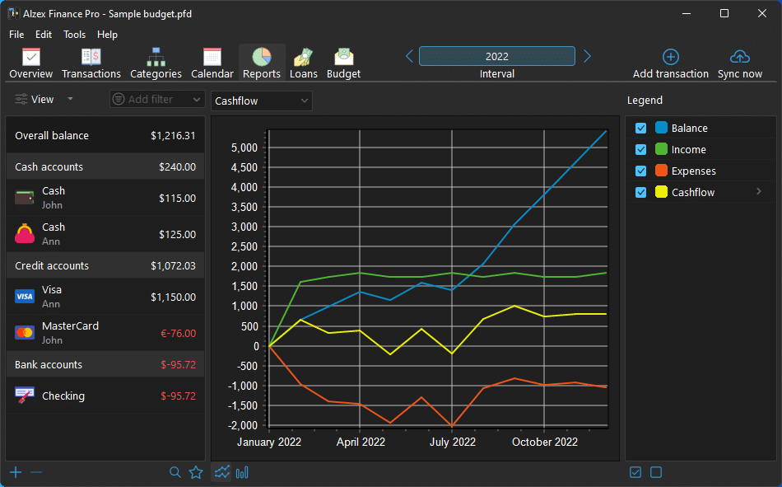This screenshot has width=782, height=487.
Task: Switch to bar chart view
Action: click(242, 472)
